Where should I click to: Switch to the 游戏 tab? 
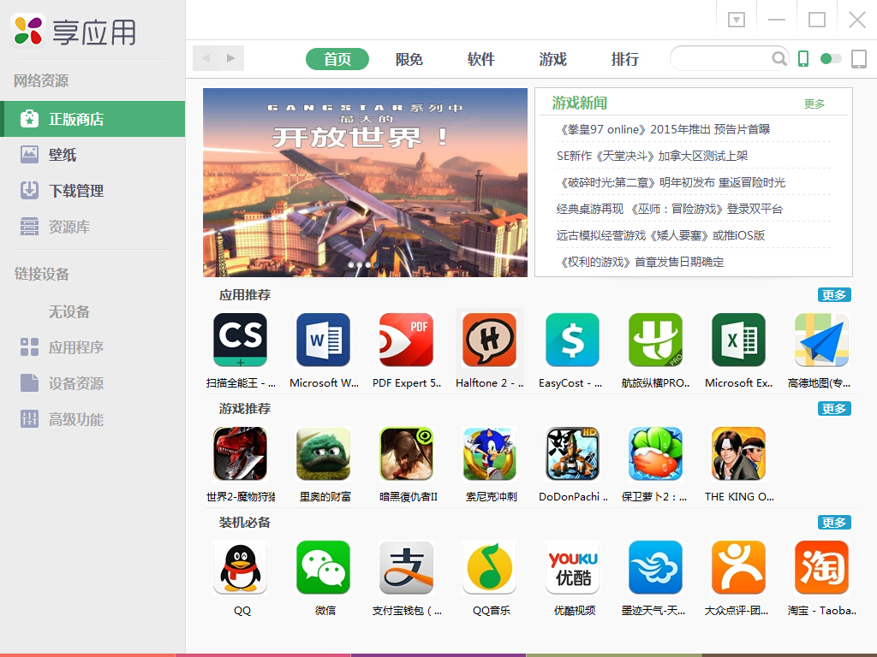click(x=552, y=59)
